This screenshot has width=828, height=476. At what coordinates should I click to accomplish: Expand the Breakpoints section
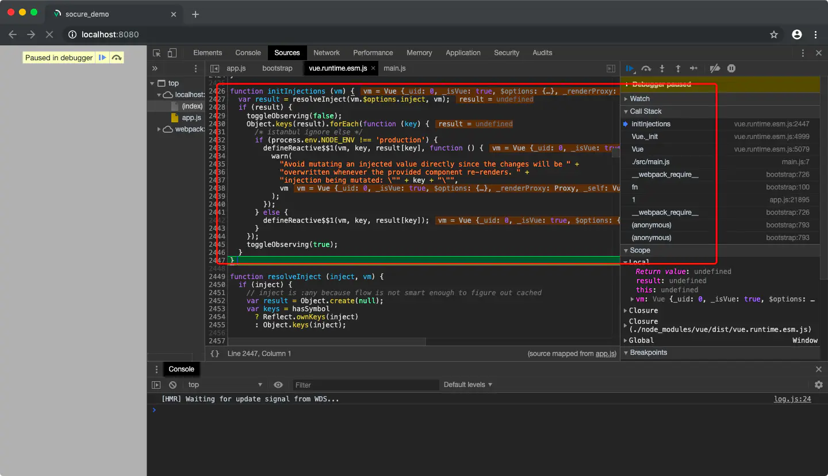point(648,353)
